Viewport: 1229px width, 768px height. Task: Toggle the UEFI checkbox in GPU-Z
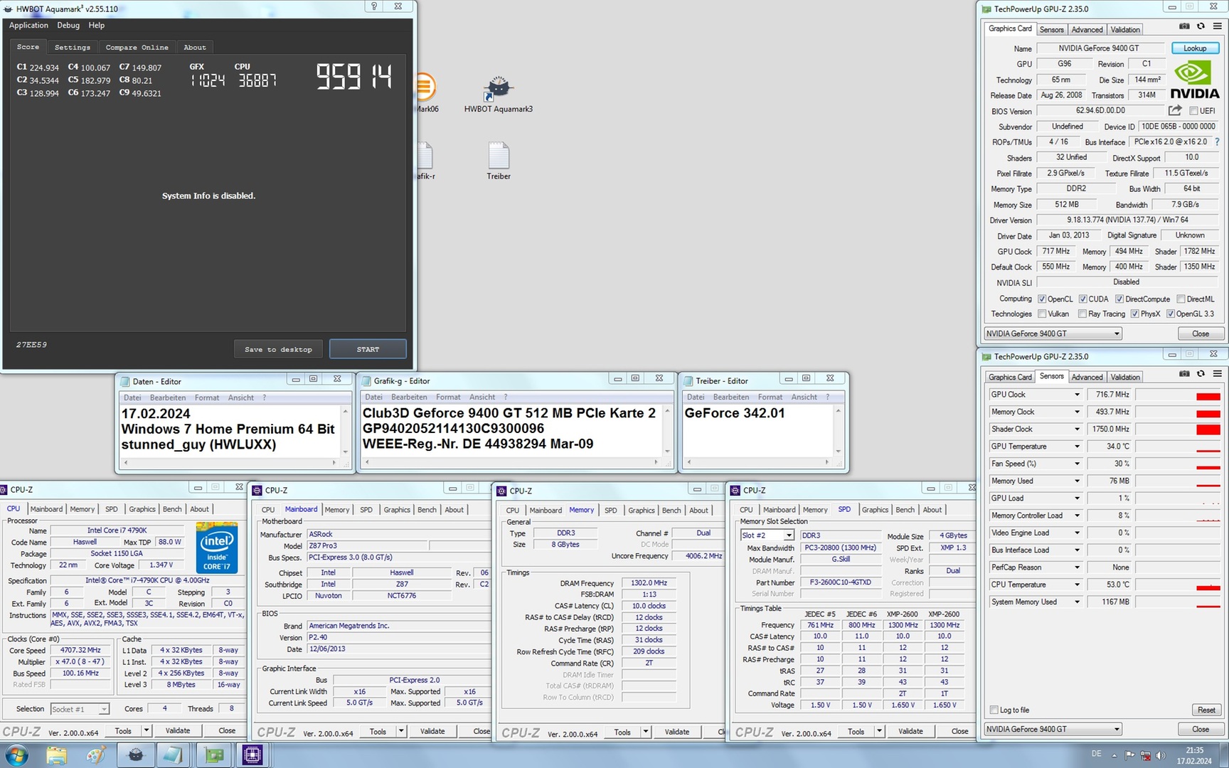(1193, 111)
